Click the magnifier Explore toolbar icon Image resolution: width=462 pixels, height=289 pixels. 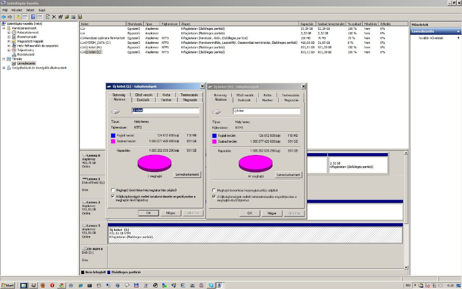73,17
